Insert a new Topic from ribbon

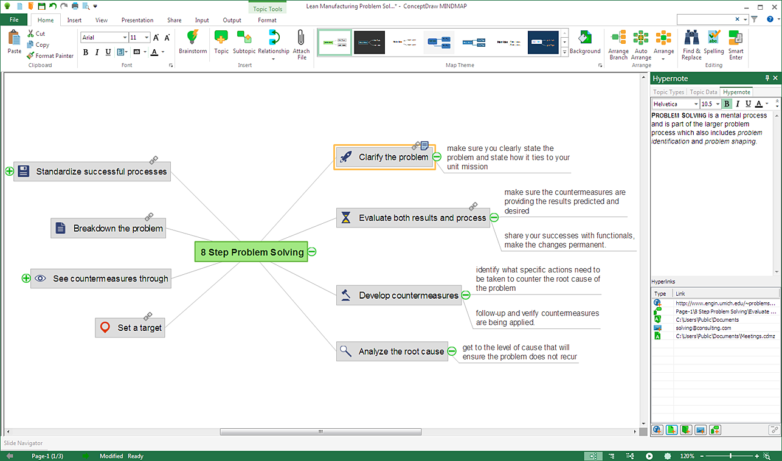[x=221, y=38]
